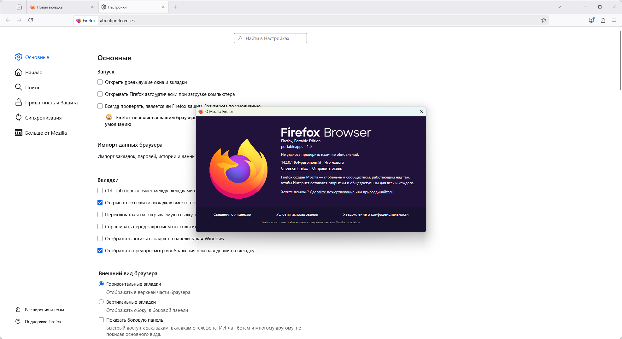The width and height of the screenshot is (622, 339).
Task: Switch to the Новая вкладка tab
Action: point(62,7)
